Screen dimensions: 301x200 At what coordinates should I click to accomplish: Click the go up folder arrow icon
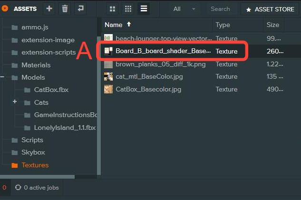[80, 9]
